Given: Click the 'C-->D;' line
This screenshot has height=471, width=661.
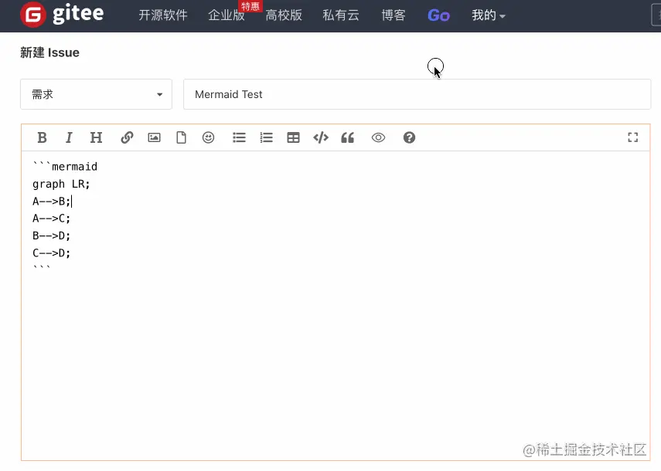Looking at the screenshot, I should (x=52, y=253).
